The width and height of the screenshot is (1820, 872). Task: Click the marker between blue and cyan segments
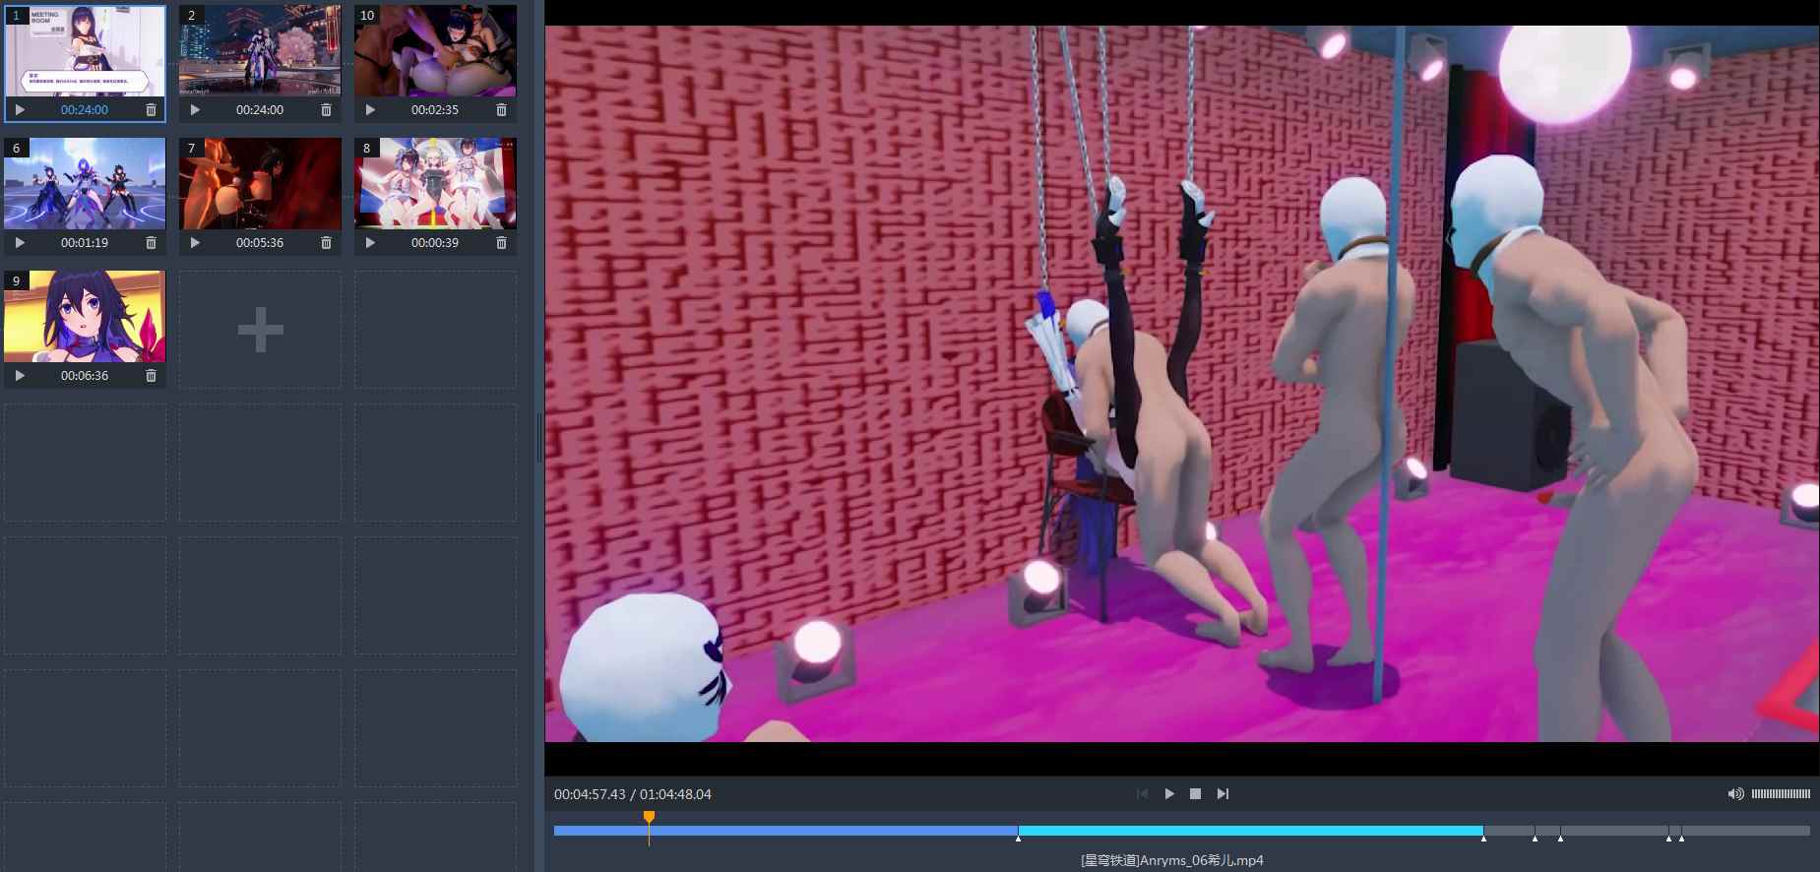[1019, 838]
